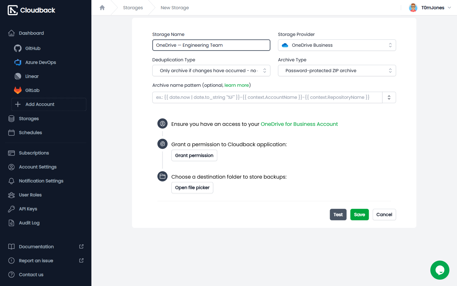Open the Audit Log
Screen dimensions: 457x286
coord(29,223)
